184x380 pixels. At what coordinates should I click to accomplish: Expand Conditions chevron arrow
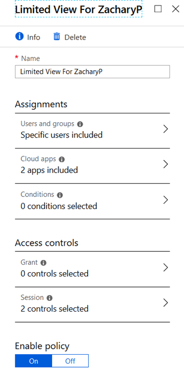click(166, 200)
